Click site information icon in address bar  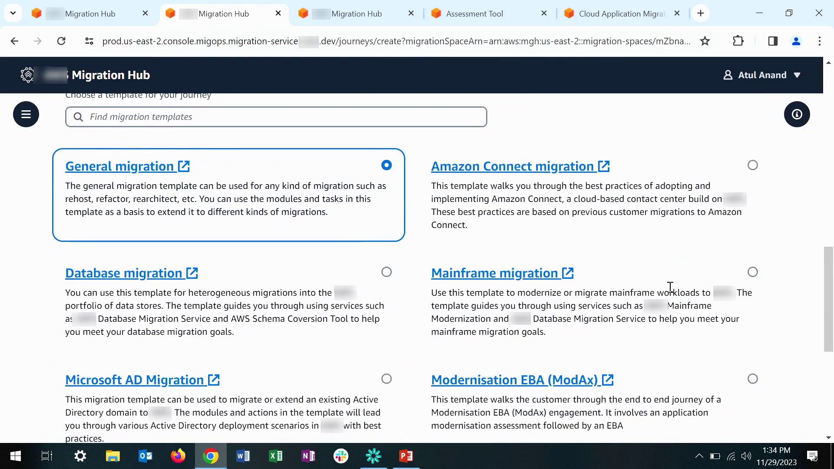[89, 41]
